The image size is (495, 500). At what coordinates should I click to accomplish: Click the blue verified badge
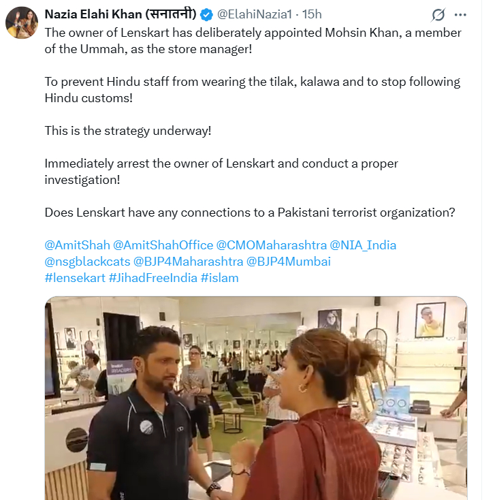(x=207, y=14)
